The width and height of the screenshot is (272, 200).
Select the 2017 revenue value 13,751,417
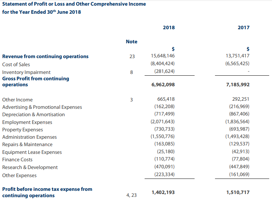(x=238, y=56)
